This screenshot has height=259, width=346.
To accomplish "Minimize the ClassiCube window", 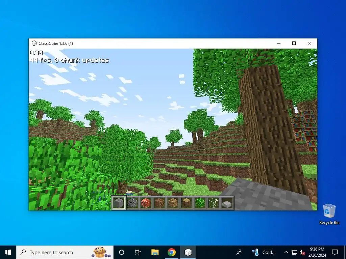I will coord(279,43).
